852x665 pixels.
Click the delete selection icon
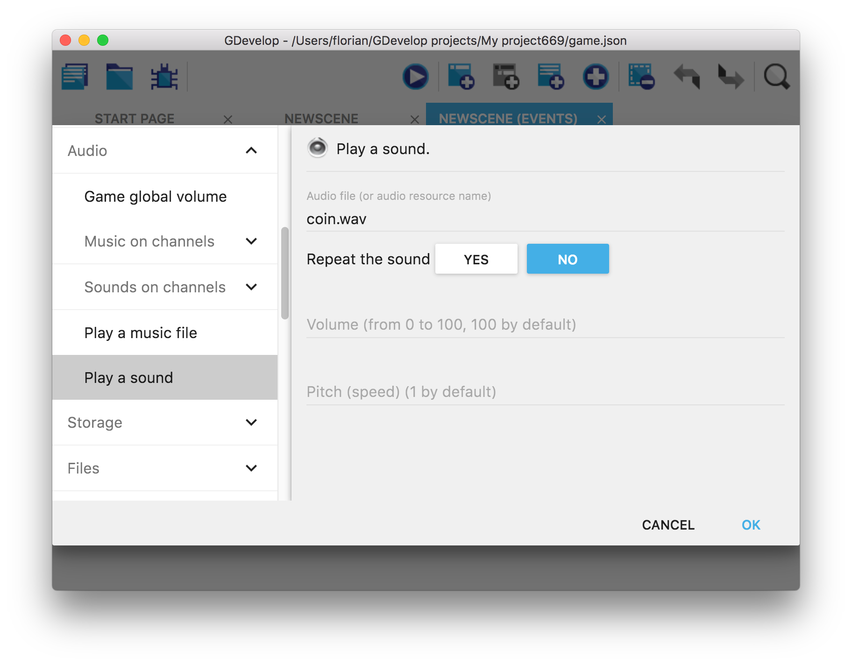(x=641, y=77)
